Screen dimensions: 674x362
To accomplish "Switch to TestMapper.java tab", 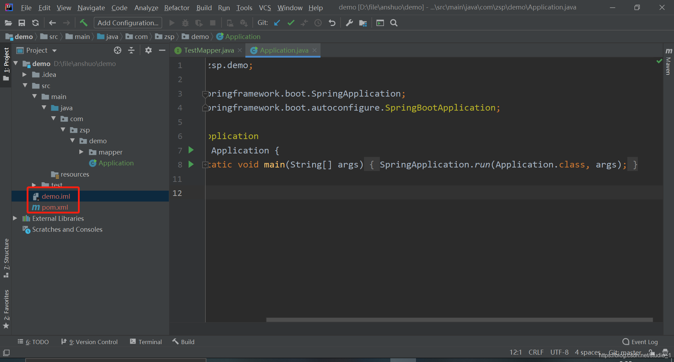I will [209, 50].
